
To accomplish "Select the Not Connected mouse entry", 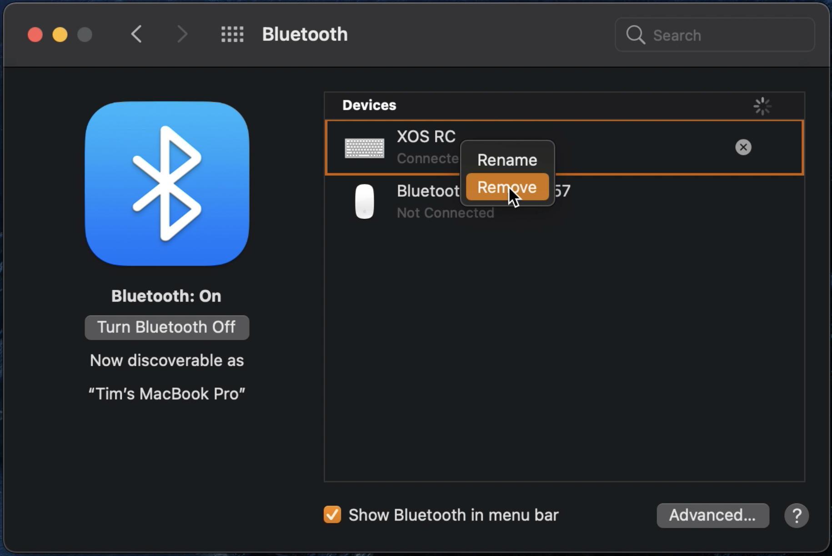I will pos(445,213).
